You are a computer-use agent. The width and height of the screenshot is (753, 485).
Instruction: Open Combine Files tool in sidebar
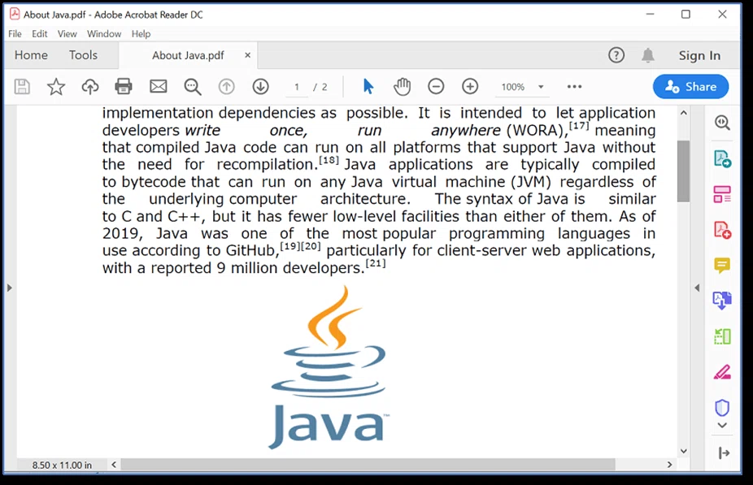coord(722,301)
